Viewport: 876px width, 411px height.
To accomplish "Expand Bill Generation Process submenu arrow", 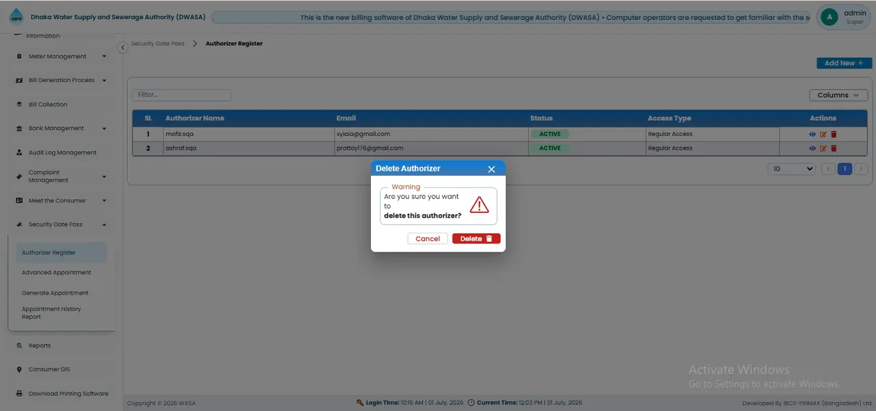I will pyautogui.click(x=105, y=81).
